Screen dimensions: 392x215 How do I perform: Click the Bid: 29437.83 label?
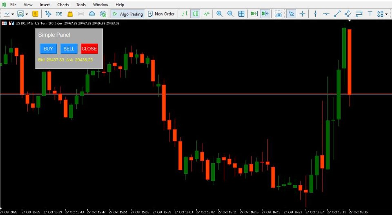51,60
